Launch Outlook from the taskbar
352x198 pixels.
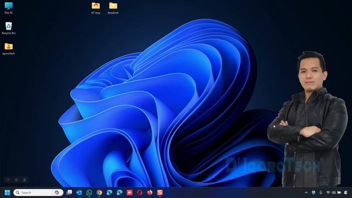(79, 193)
